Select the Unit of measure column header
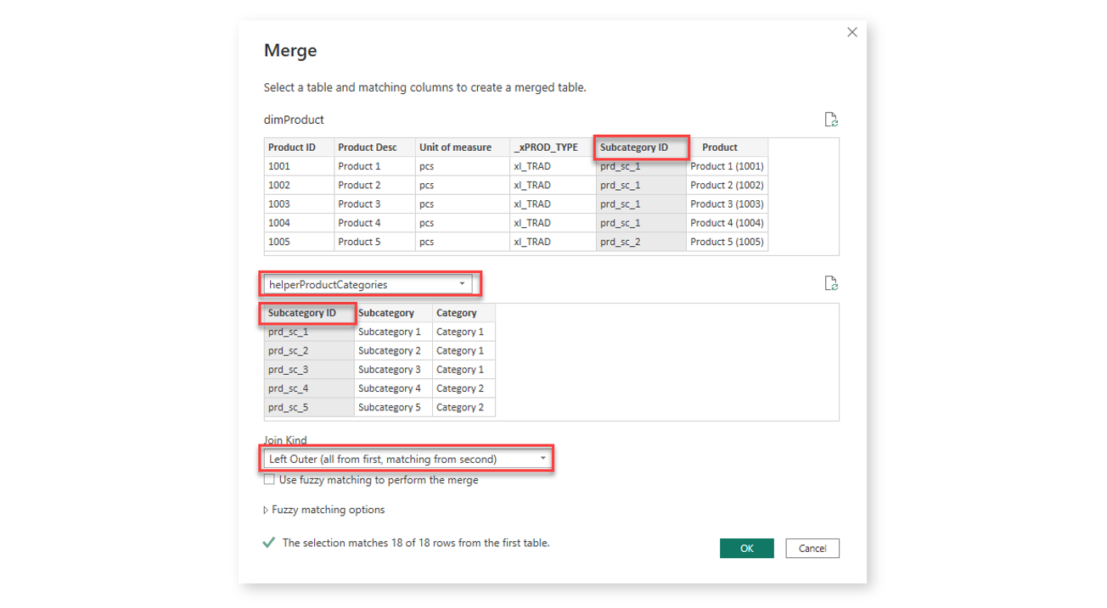The image size is (1107, 608). [462, 148]
